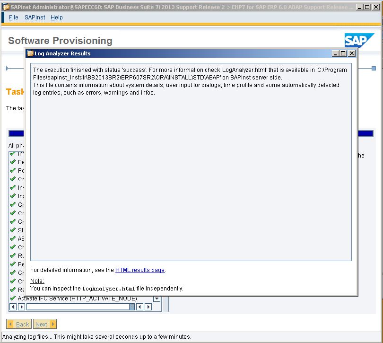Expand the phase list dropdown arrow

pos(157,299)
